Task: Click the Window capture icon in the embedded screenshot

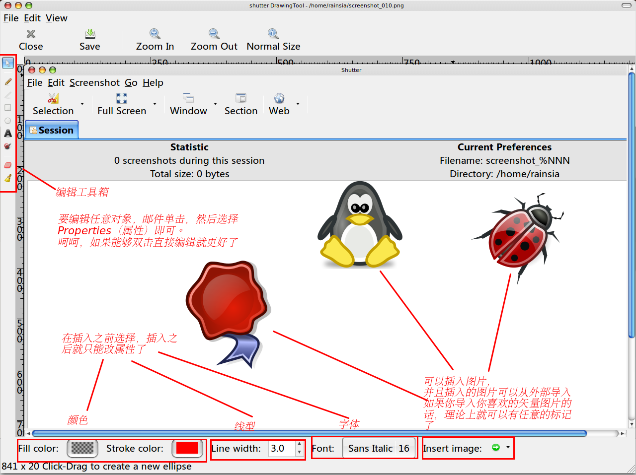Action: pyautogui.click(x=188, y=98)
